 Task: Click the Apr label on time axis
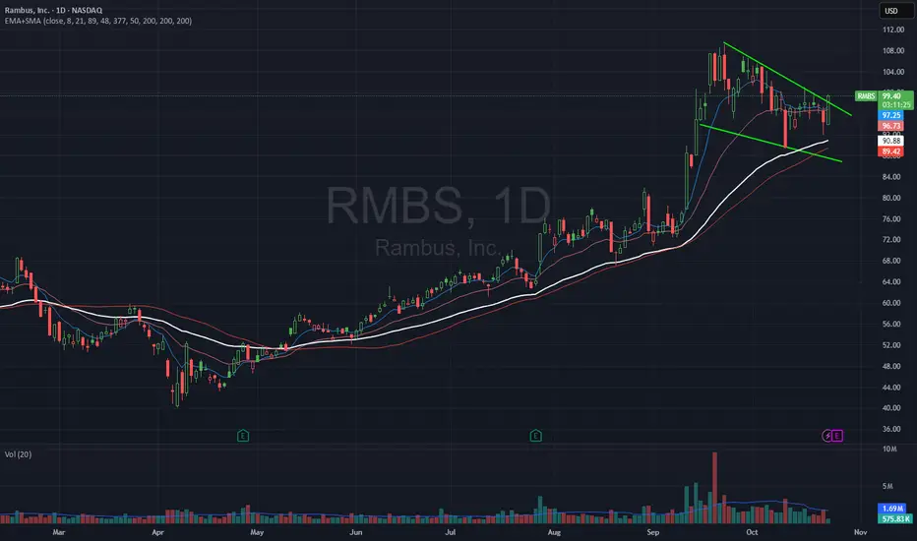click(157, 532)
